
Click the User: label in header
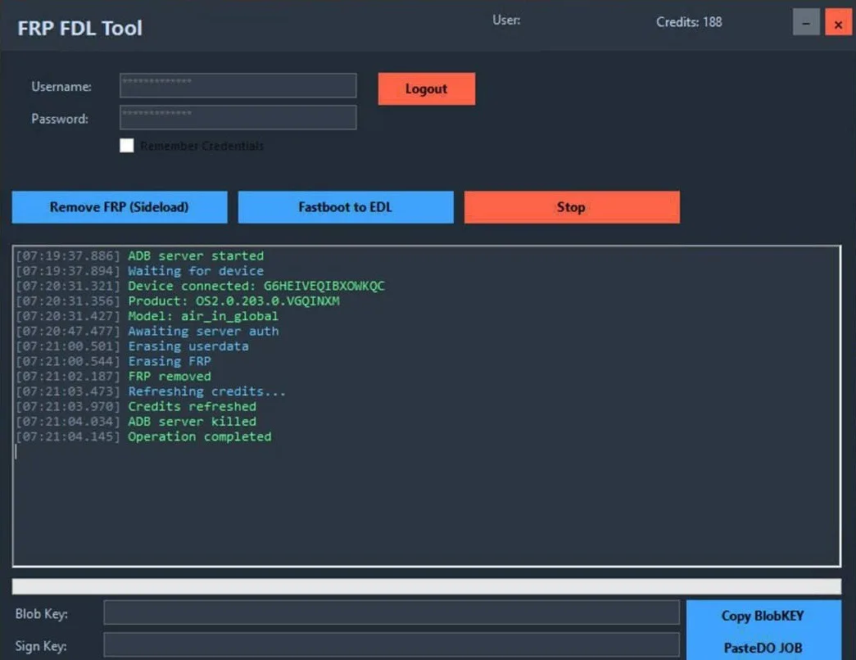point(506,20)
